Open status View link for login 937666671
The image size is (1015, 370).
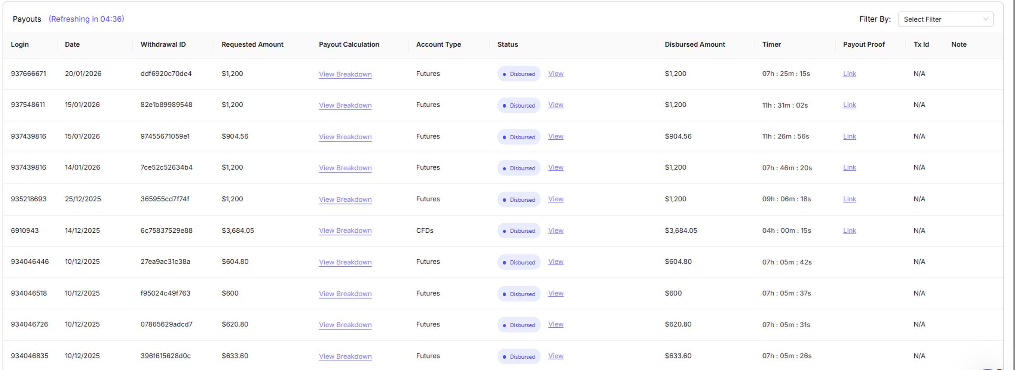click(555, 74)
